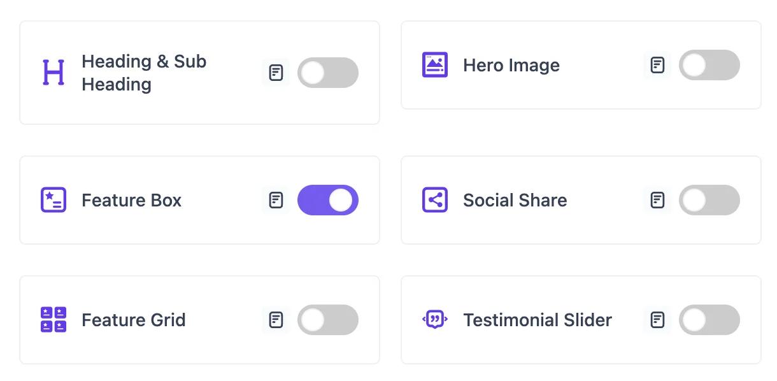Image resolution: width=777 pixels, height=381 pixels.
Task: Click the Heading & Sub Heading block icon
Action: click(x=55, y=72)
